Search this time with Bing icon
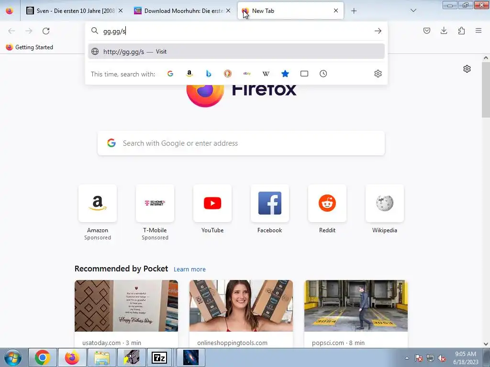This screenshot has width=490, height=367. (x=209, y=74)
